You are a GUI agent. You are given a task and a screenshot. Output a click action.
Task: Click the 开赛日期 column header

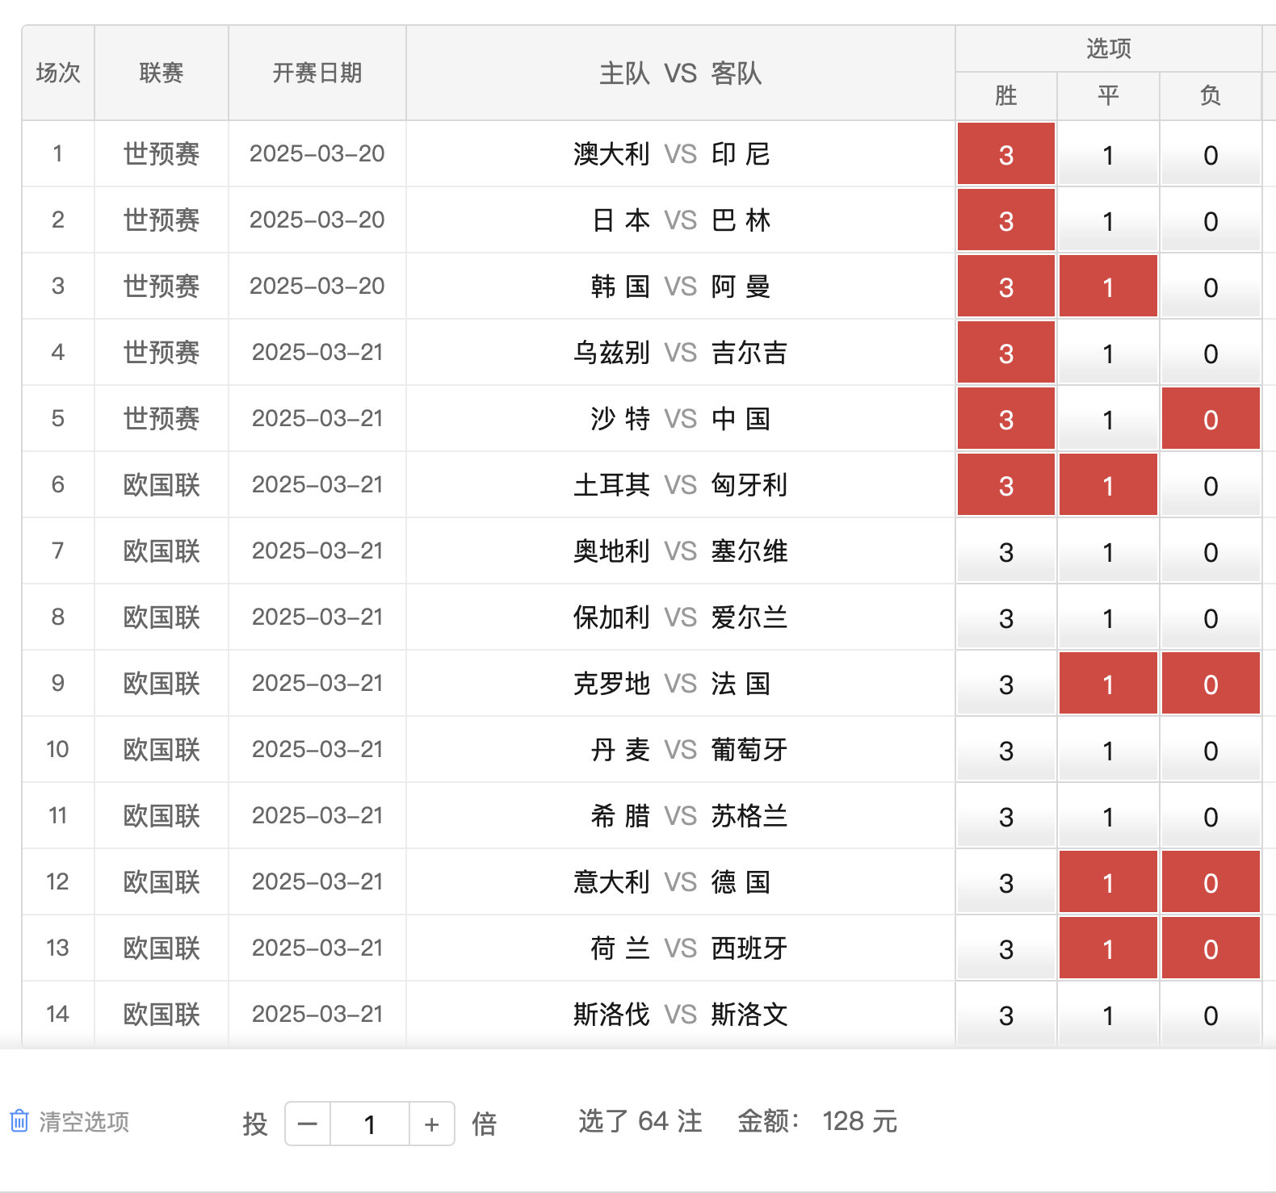coord(317,73)
